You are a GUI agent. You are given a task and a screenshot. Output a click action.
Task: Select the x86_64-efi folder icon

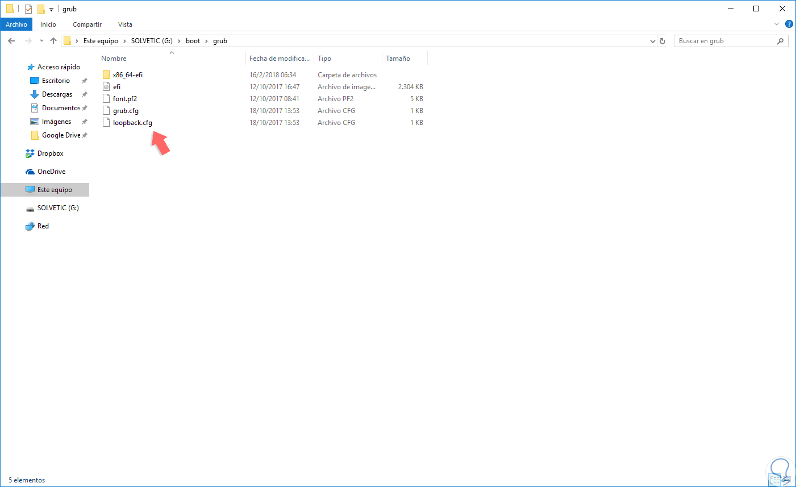(106, 75)
